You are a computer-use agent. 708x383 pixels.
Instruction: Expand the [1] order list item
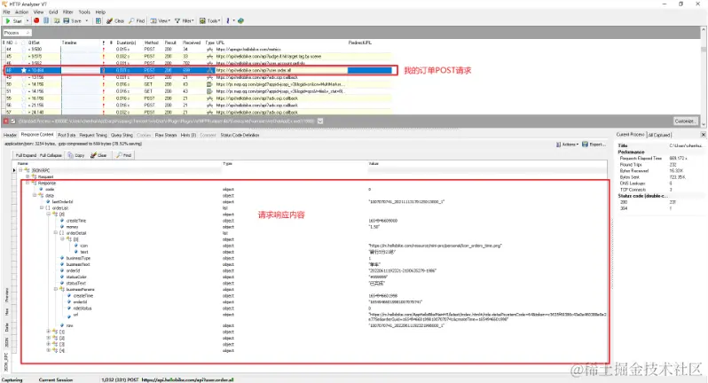49,332
